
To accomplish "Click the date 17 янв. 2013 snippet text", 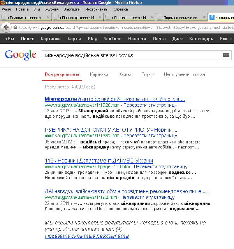I will (x=59, y=111).
